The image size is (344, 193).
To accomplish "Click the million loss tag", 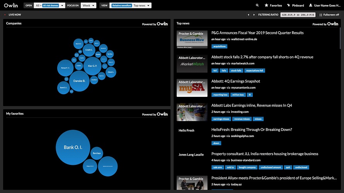I will (x=238, y=95).
